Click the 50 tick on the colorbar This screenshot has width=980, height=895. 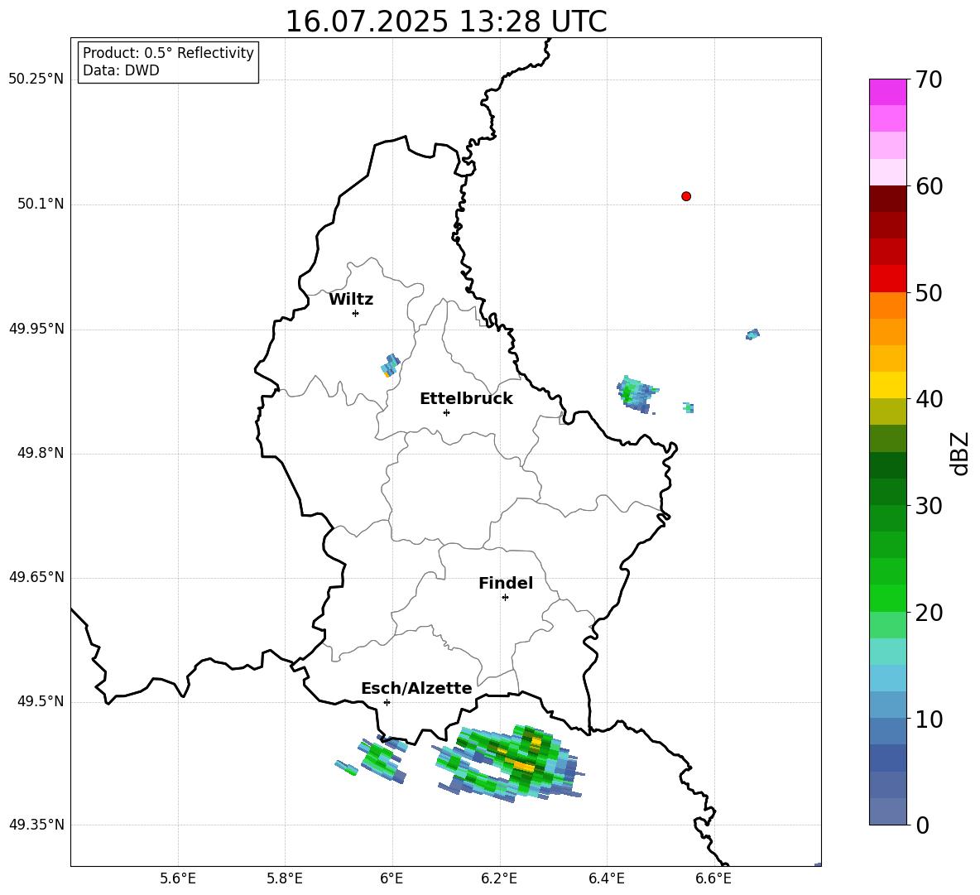(929, 293)
